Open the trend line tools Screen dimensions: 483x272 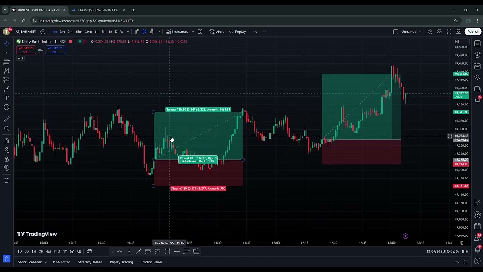click(6, 53)
